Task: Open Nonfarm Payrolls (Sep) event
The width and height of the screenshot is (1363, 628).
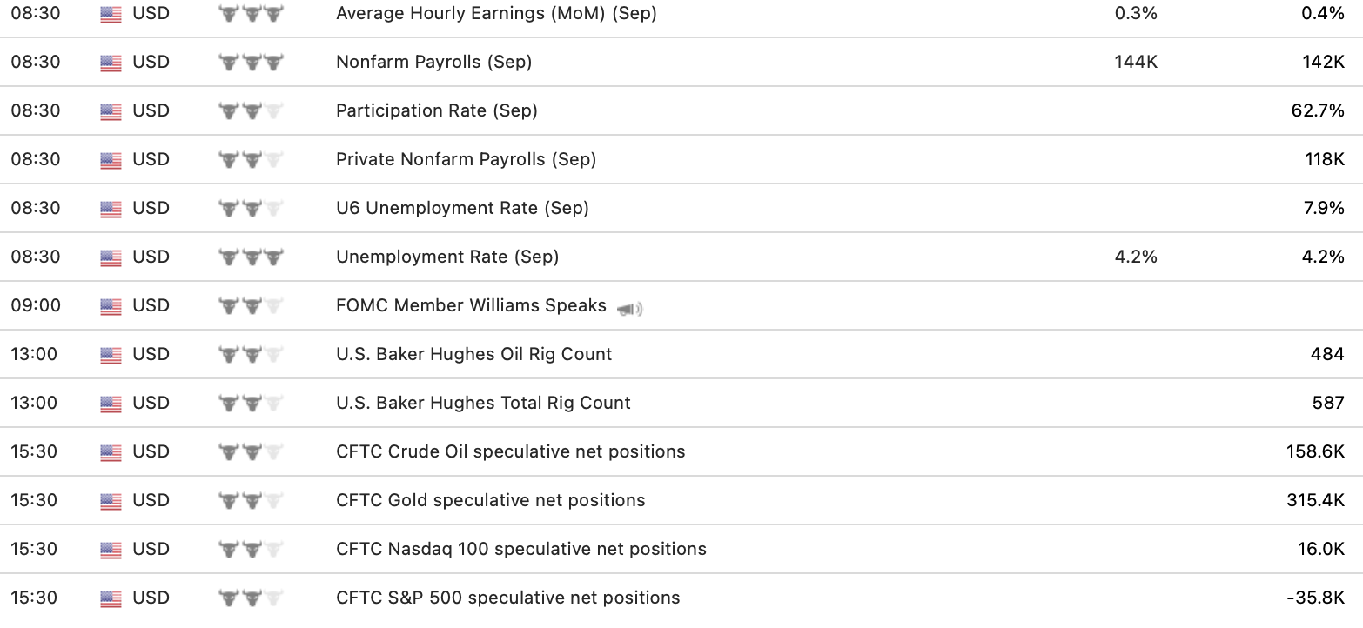Action: 433,62
